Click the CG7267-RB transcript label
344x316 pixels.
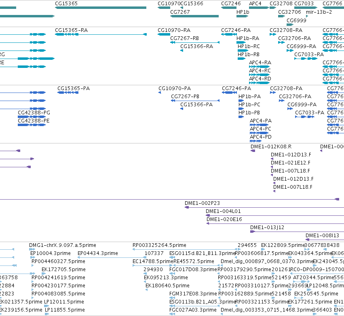[x=184, y=38]
